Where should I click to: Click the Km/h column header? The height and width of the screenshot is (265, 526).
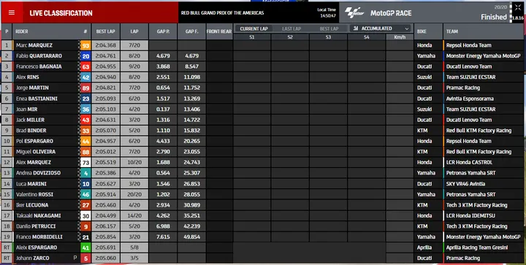tap(400, 37)
